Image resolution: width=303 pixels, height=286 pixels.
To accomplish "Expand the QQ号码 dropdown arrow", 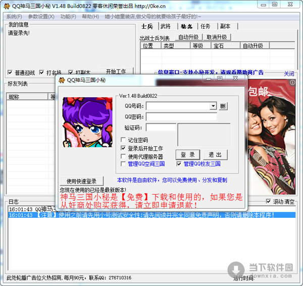I will [x=213, y=106].
